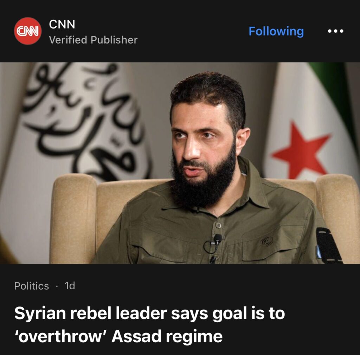Open the CNN publisher name
Screen dimensions: 360x355
[62, 24]
